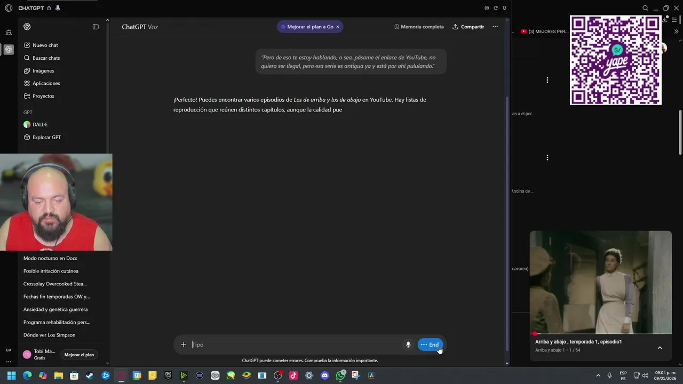
Task: Open chat Programa rehabilitación
Action: (x=57, y=322)
